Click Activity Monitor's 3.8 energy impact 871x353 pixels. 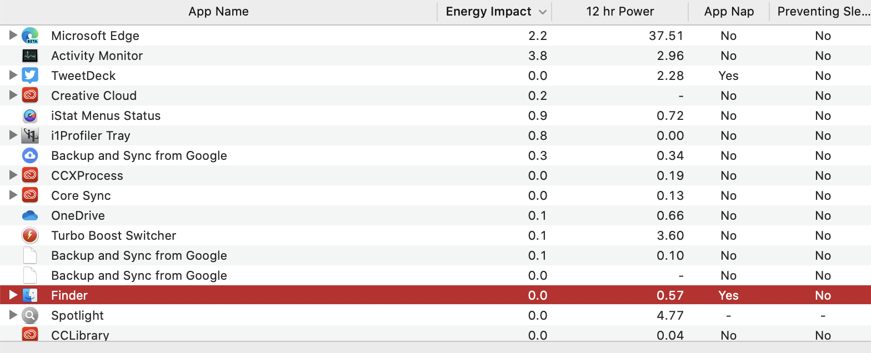538,56
